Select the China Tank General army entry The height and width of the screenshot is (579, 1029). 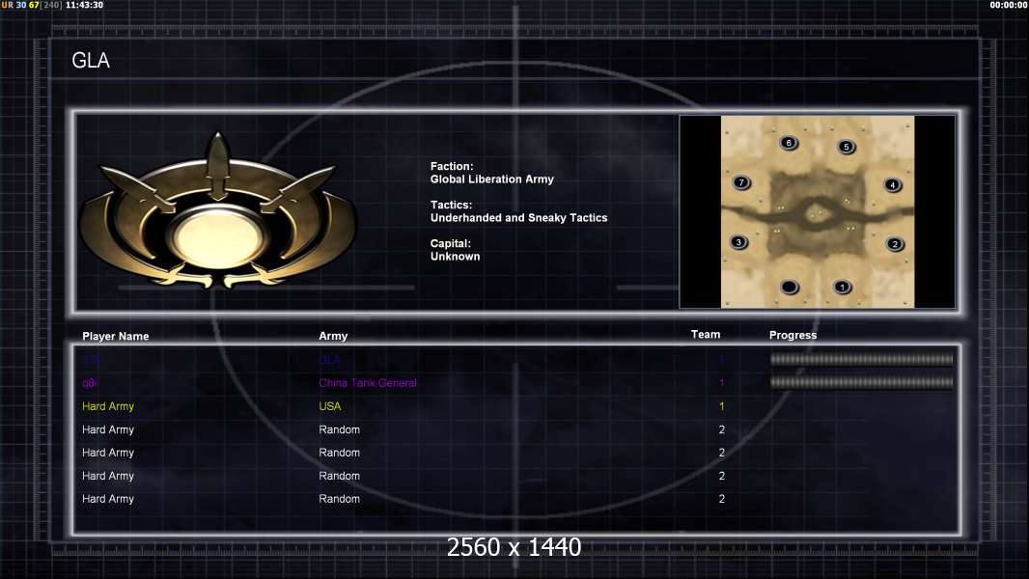point(368,383)
